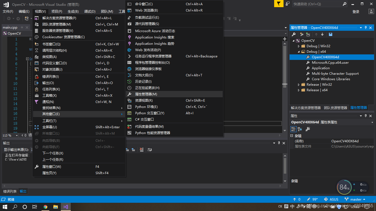Open Windows Start button
This screenshot has height=211, width=376.
pos(5,207)
